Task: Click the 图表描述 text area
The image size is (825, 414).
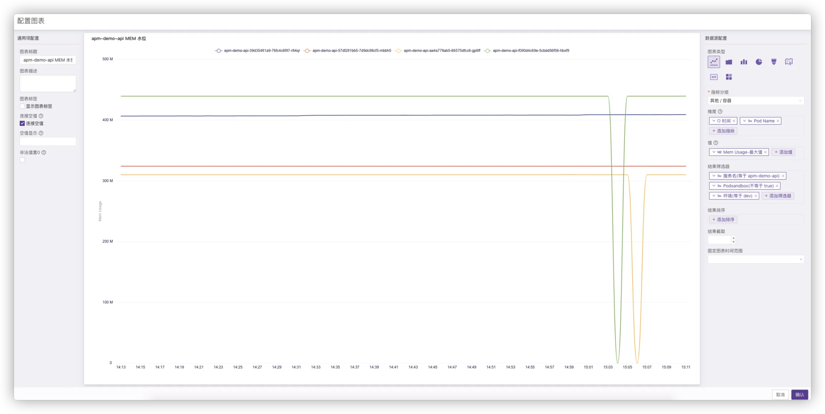Action: 48,83
